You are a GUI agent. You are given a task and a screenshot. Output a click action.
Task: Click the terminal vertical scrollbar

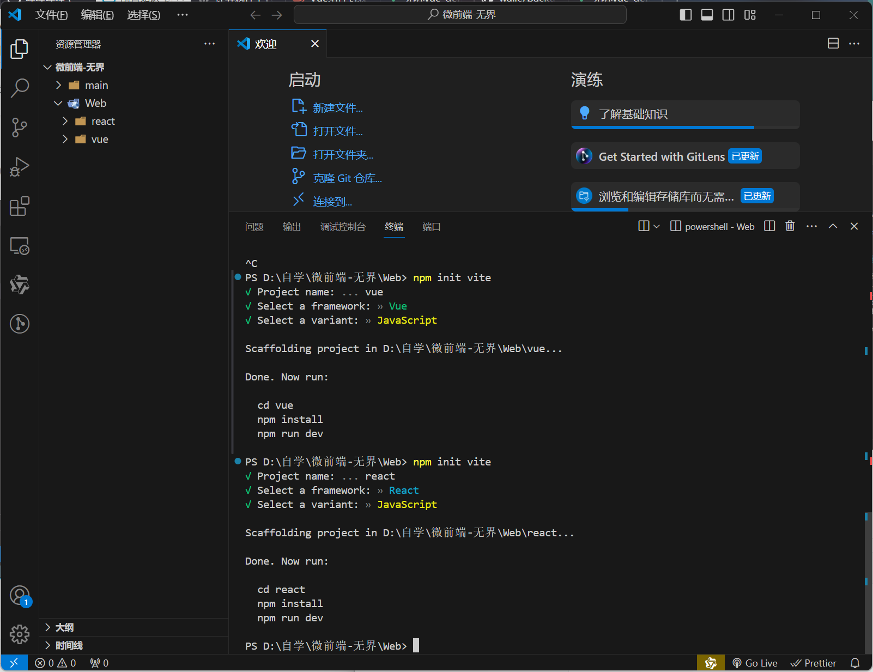coord(869,583)
